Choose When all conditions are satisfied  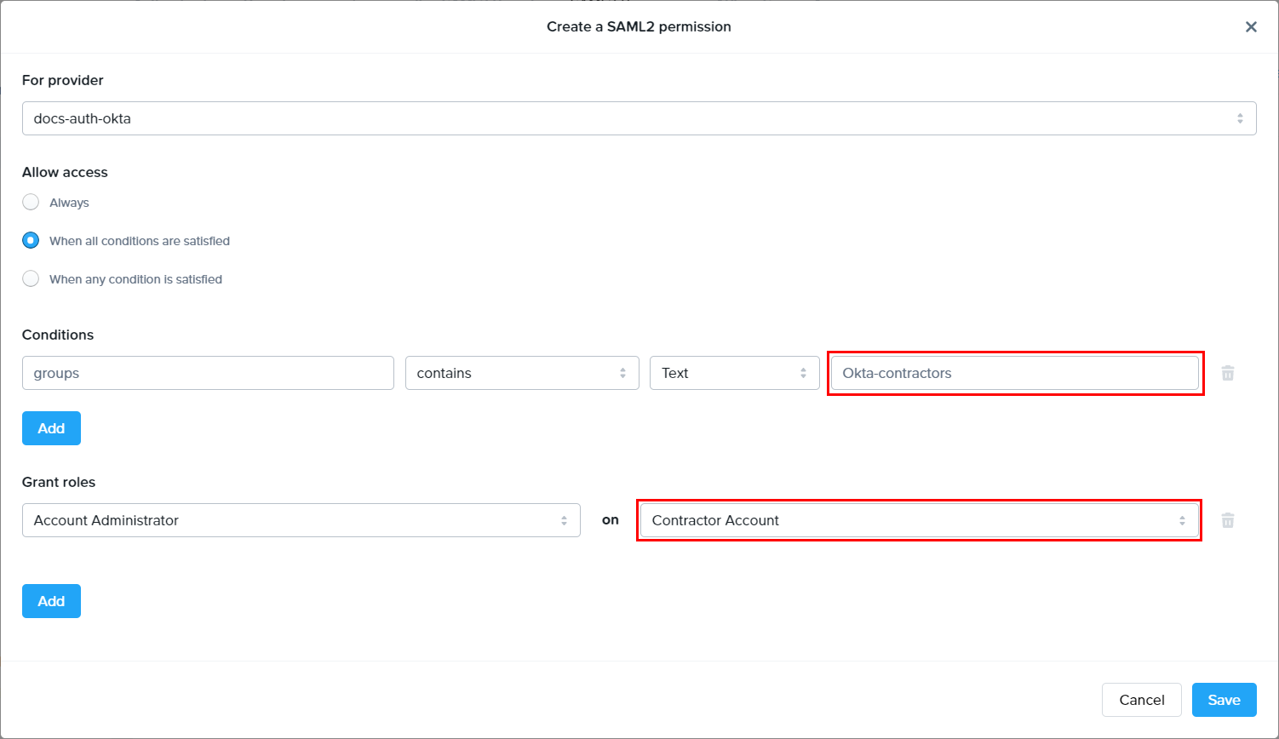(31, 241)
